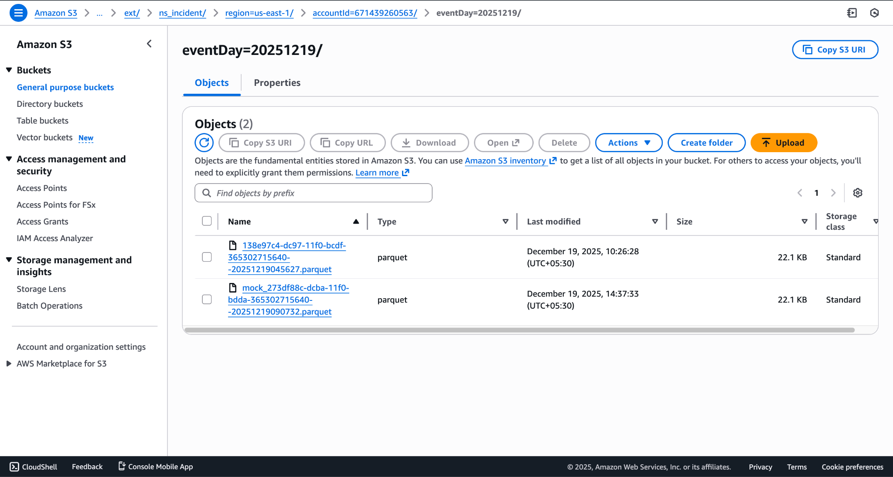Refresh the objects list
The height and width of the screenshot is (477, 893).
point(204,143)
